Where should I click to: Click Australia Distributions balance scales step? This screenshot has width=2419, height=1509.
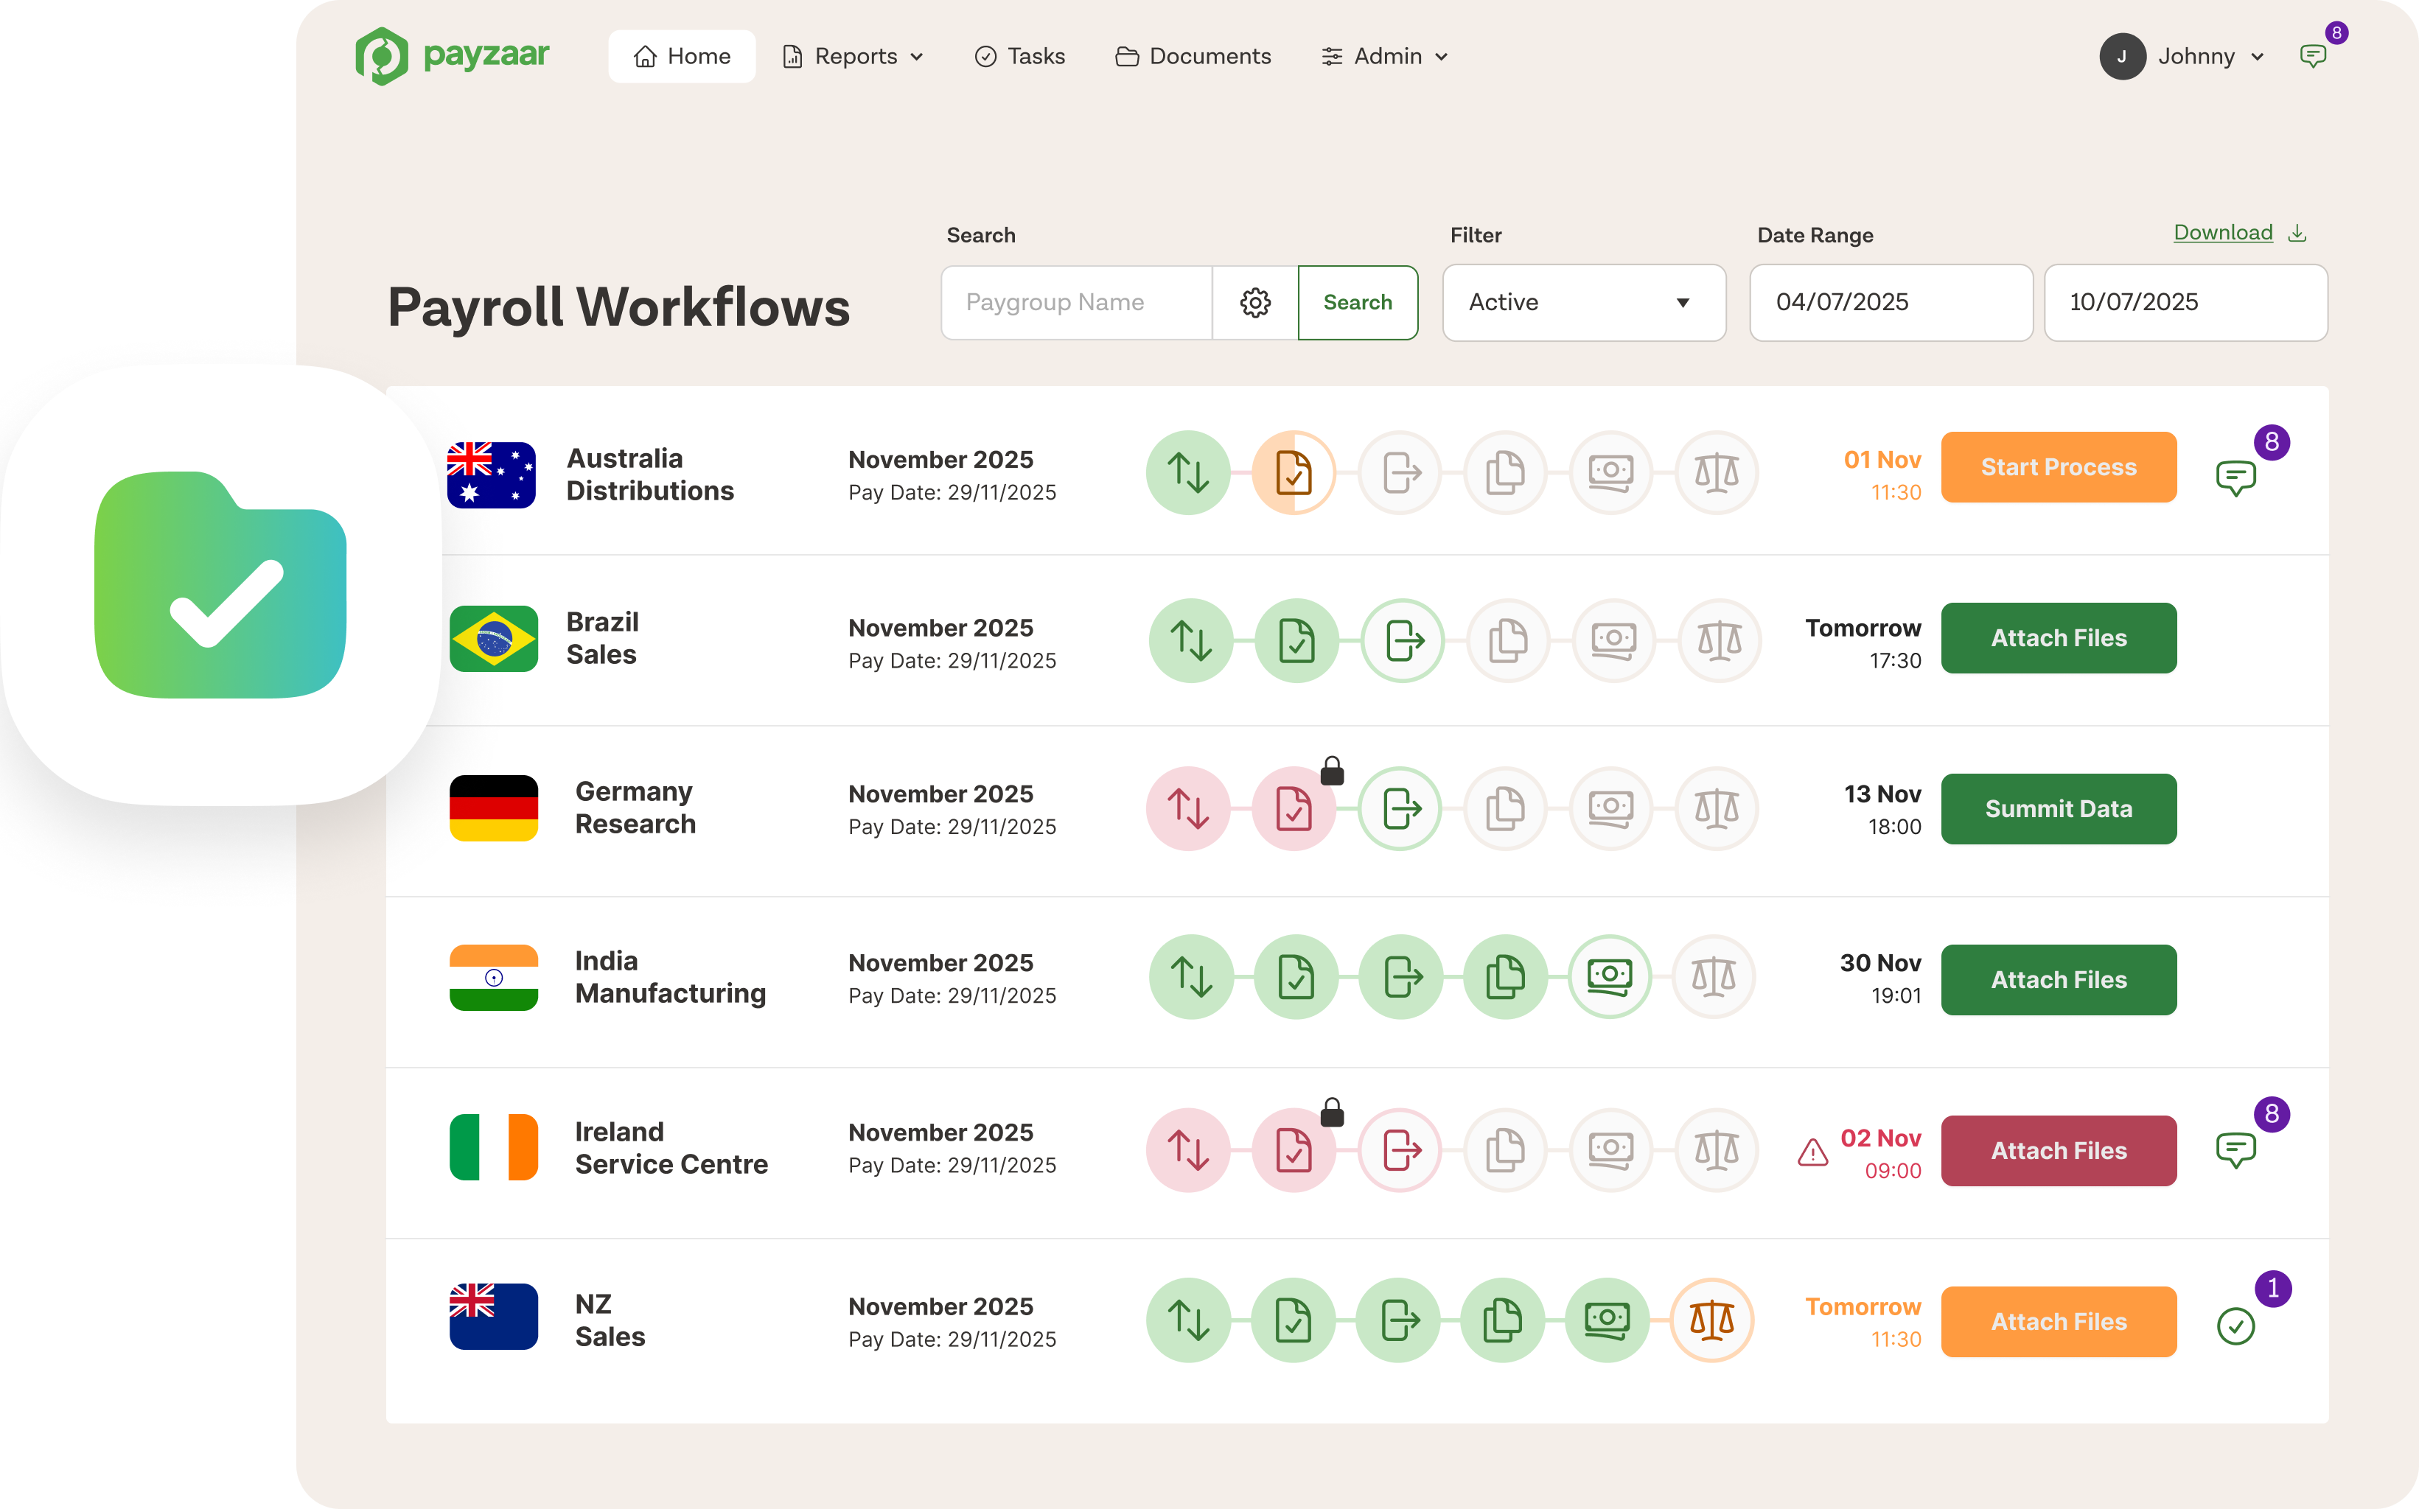pos(1716,472)
